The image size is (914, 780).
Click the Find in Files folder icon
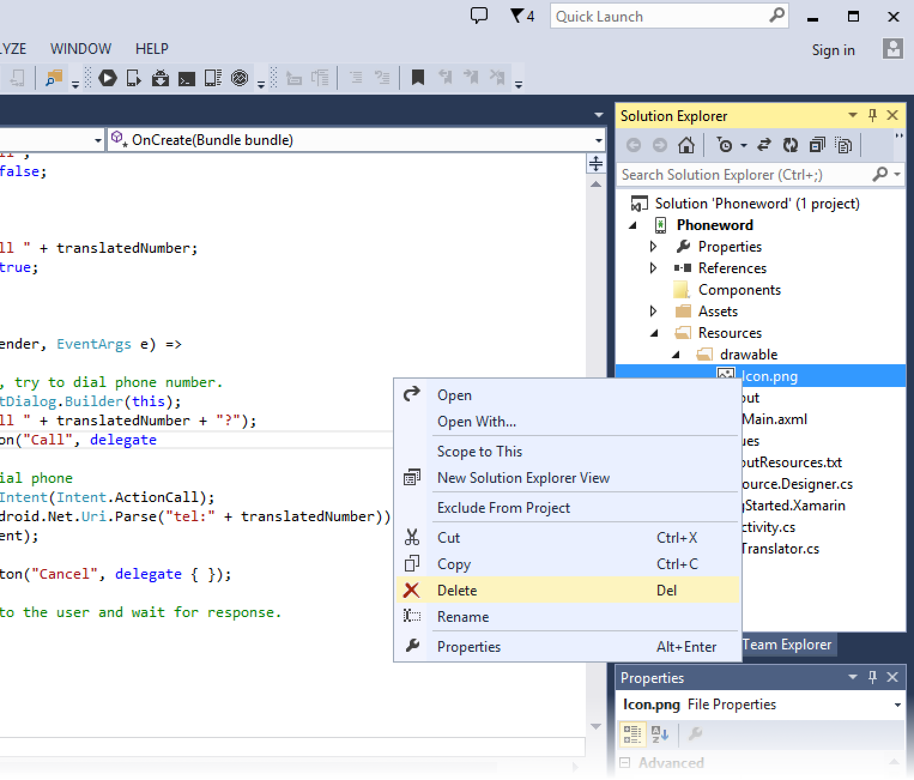click(x=54, y=78)
